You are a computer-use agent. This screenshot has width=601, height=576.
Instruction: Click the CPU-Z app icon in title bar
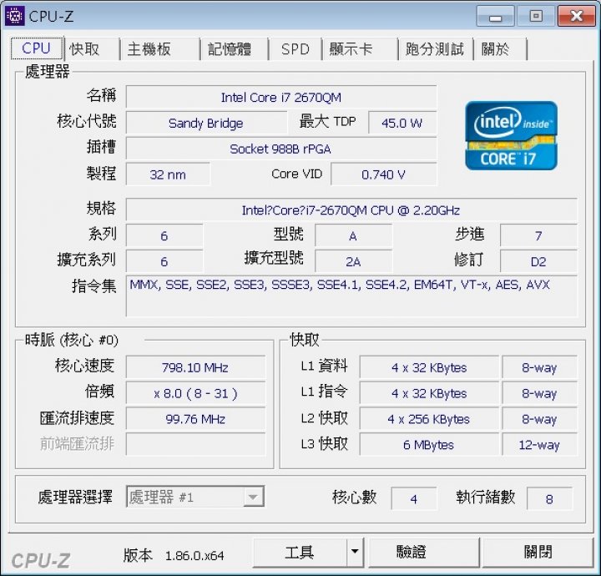[14, 16]
